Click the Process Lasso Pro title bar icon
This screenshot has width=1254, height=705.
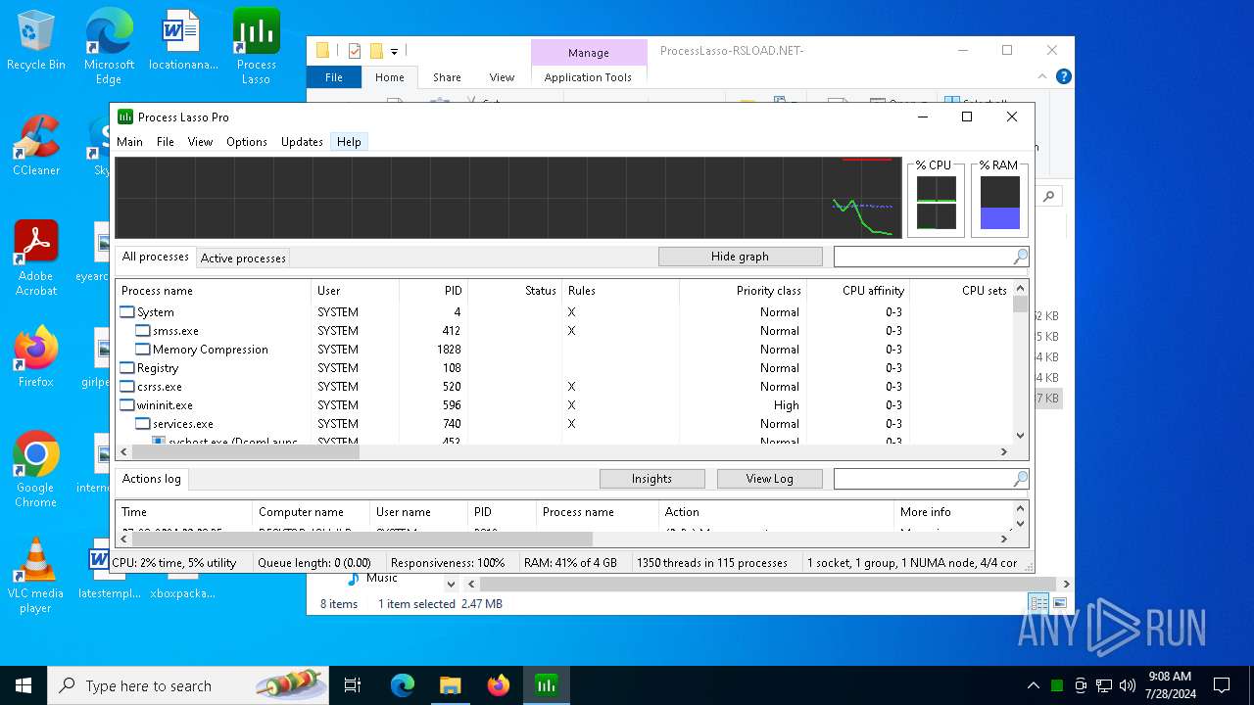coord(125,117)
